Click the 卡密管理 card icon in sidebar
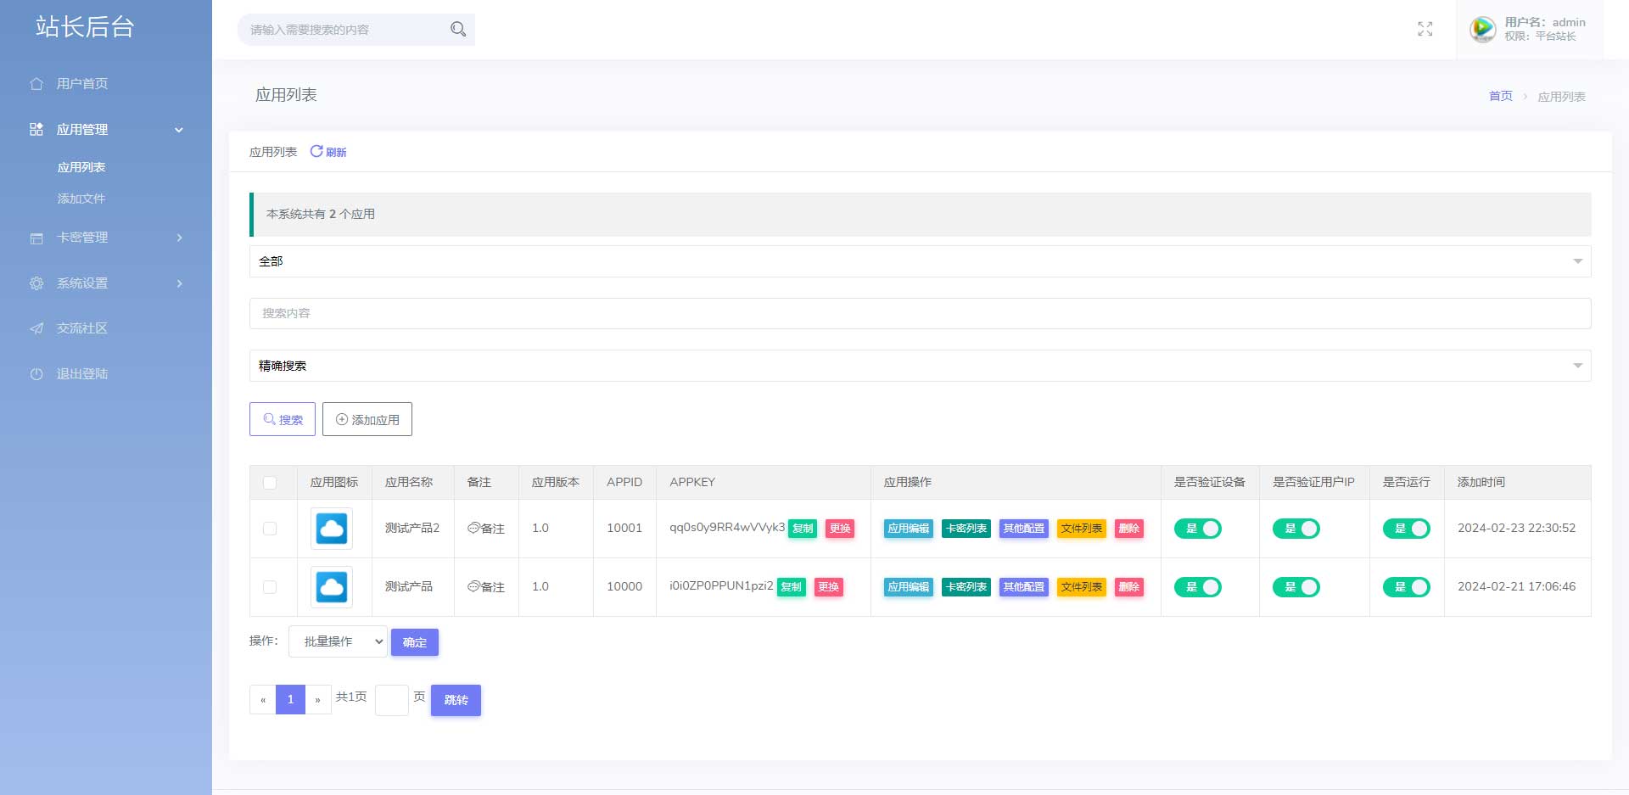 36,238
